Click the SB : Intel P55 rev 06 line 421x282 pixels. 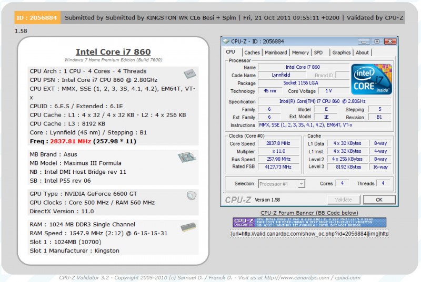pyautogui.click(x=60, y=181)
